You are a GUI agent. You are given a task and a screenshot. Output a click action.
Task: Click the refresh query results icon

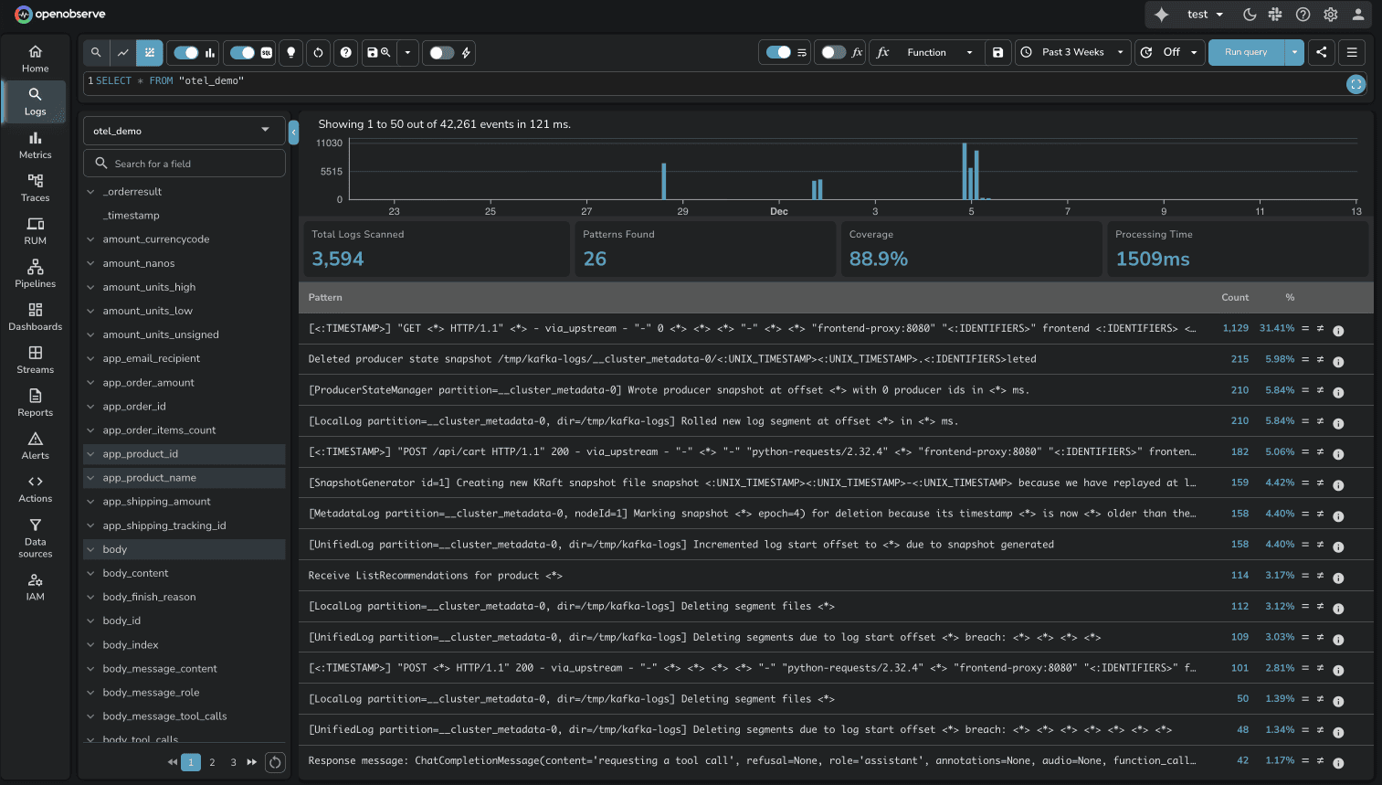[318, 52]
